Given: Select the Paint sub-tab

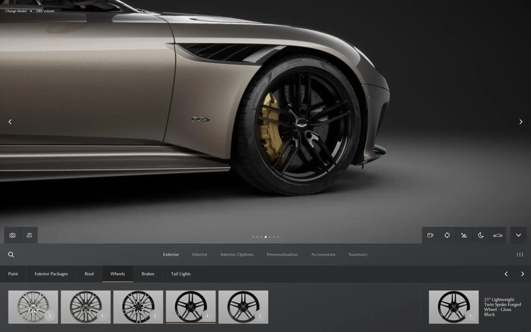Looking at the screenshot, I should point(13,274).
